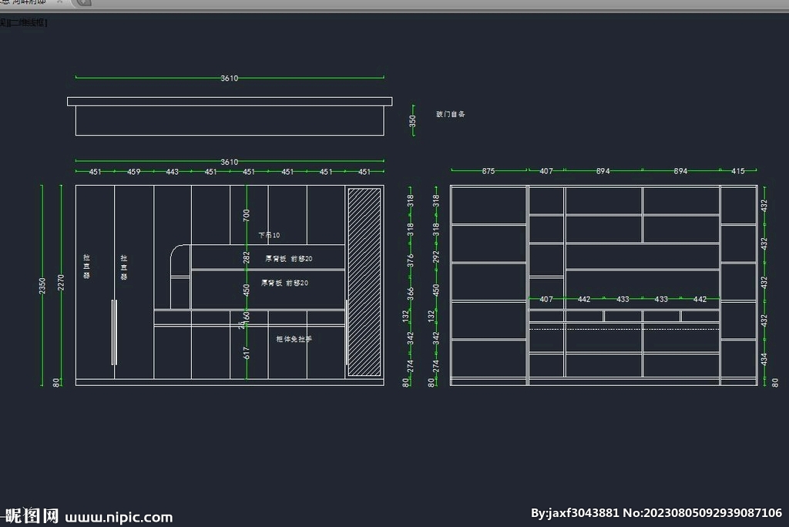Viewport: 789px width, 527px height.
Task: Select the 3610 dimension above the top view
Action: pos(229,78)
